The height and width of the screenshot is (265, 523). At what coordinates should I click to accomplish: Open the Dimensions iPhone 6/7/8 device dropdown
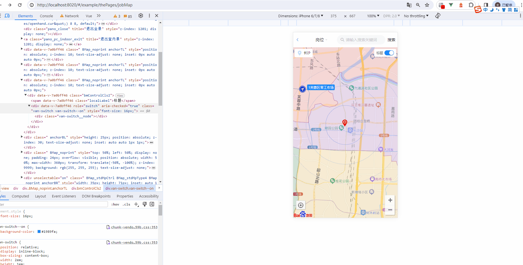click(301, 16)
